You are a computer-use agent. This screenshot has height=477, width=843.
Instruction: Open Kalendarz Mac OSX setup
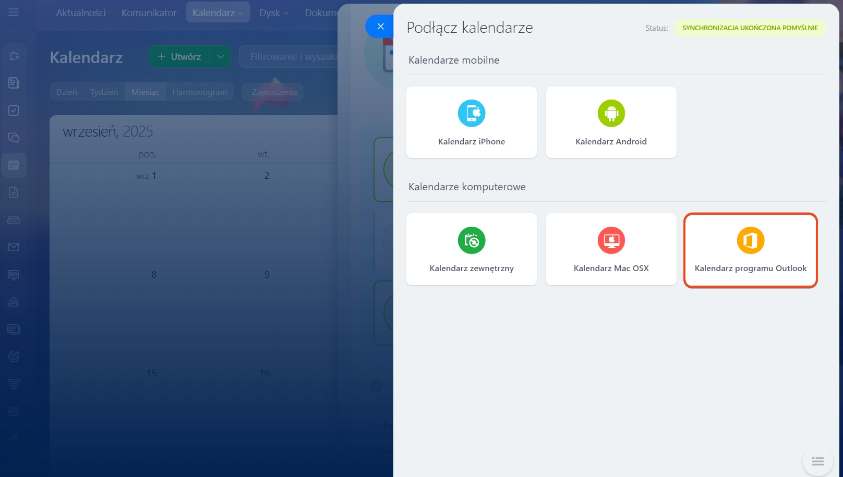(611, 249)
